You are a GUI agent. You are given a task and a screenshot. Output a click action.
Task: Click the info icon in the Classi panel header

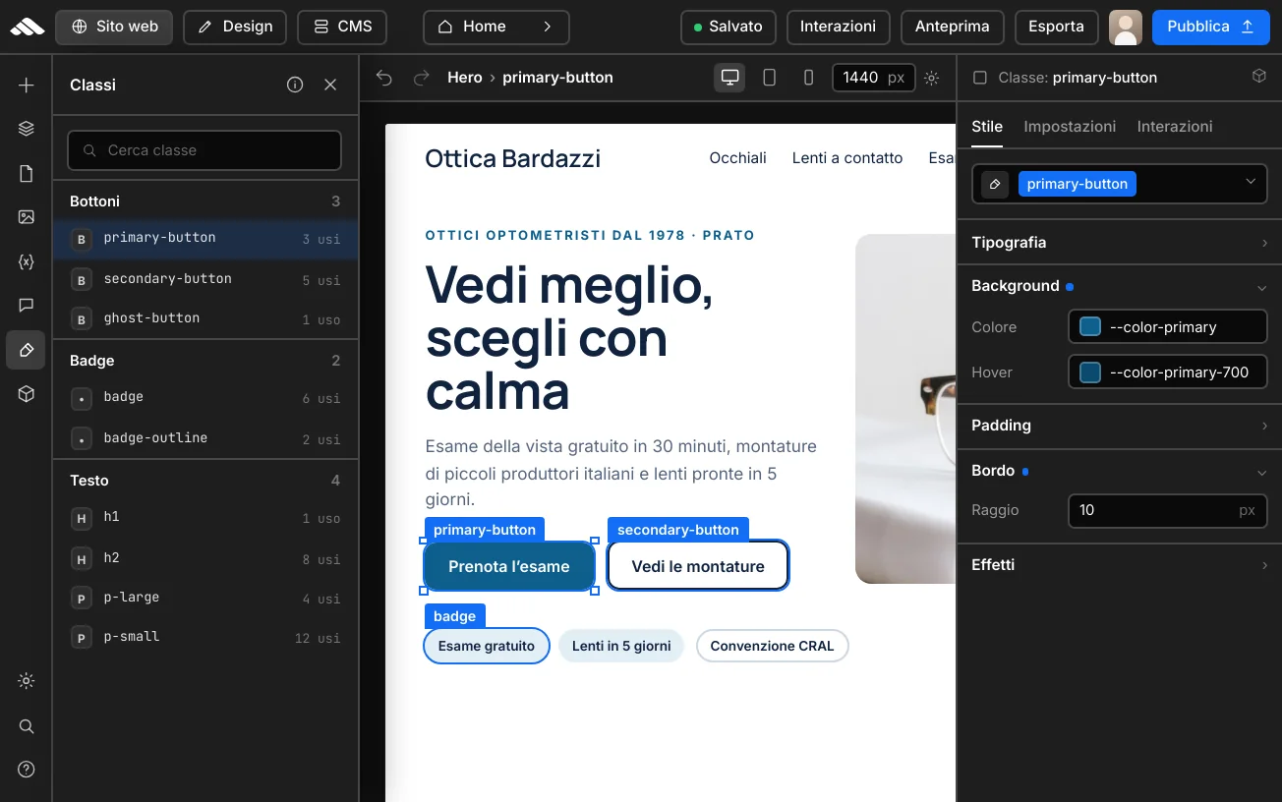click(x=295, y=85)
